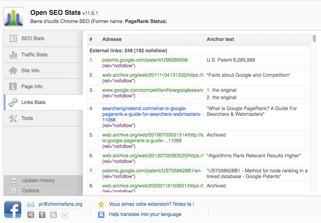Viewport: 321px width, 223px height.
Task: Select the Links Stats tab
Action: click(x=43, y=102)
